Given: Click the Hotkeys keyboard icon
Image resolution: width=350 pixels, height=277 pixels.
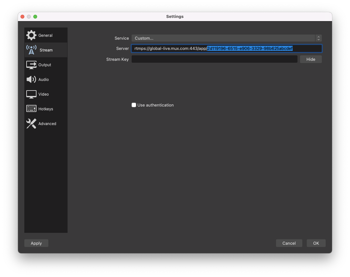Looking at the screenshot, I should tap(31, 109).
